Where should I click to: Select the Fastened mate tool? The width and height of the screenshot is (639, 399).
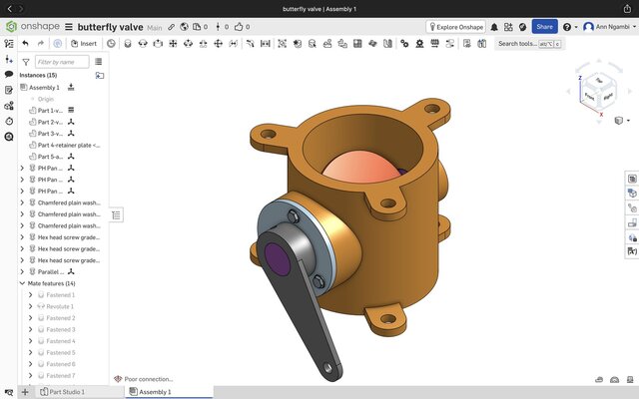click(128, 44)
